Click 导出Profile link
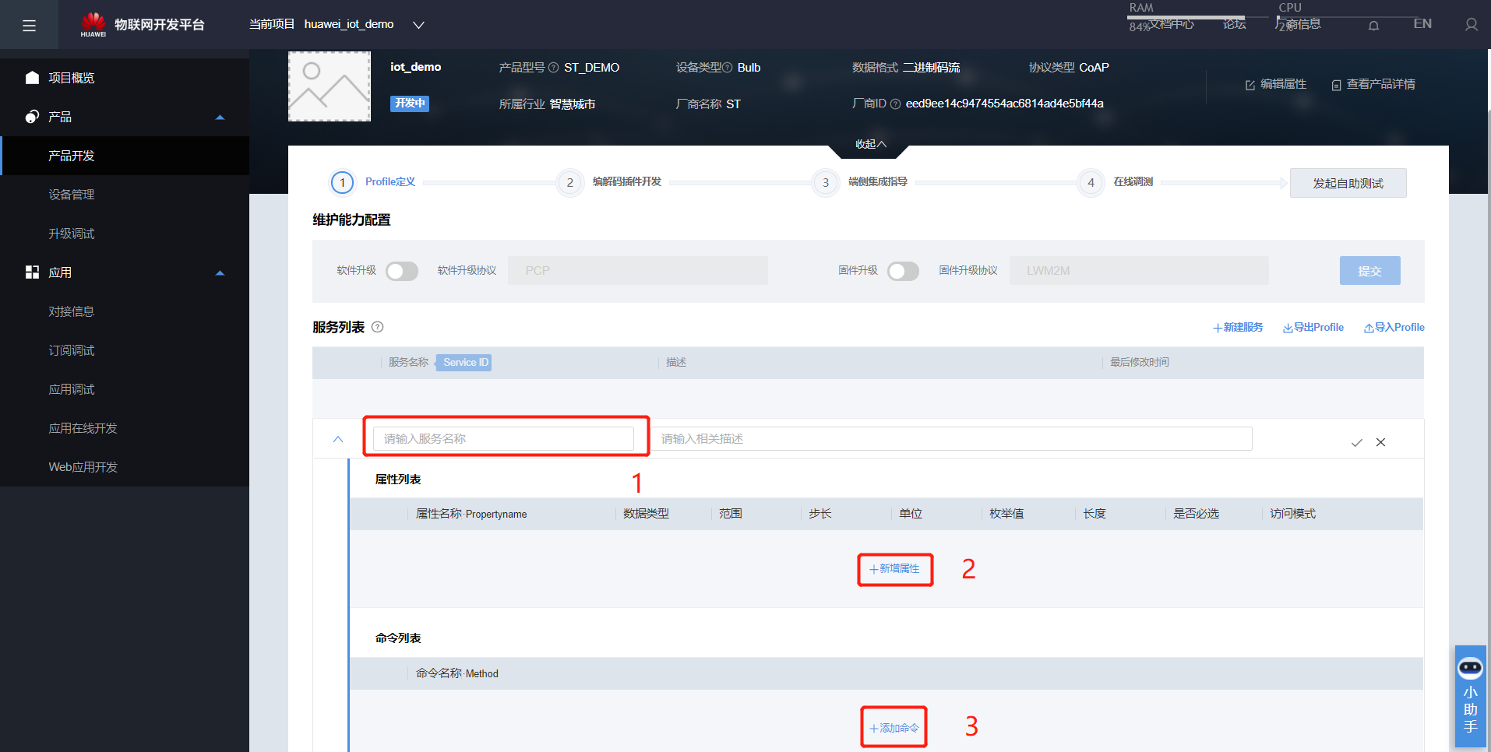 pos(1313,328)
